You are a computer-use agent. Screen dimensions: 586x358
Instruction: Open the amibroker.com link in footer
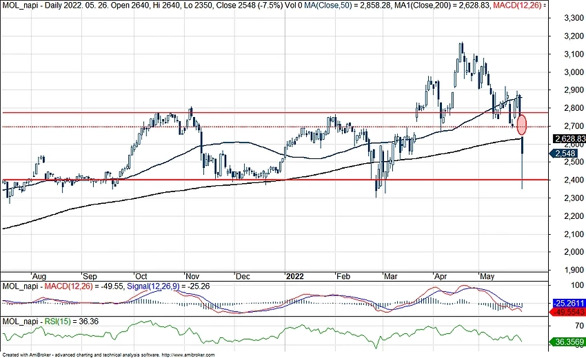(x=189, y=355)
